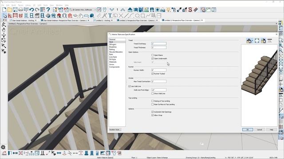Viewport: 284px width, 159px height.
Task: Go up one floor with the up chevron
Action: tap(122, 10)
